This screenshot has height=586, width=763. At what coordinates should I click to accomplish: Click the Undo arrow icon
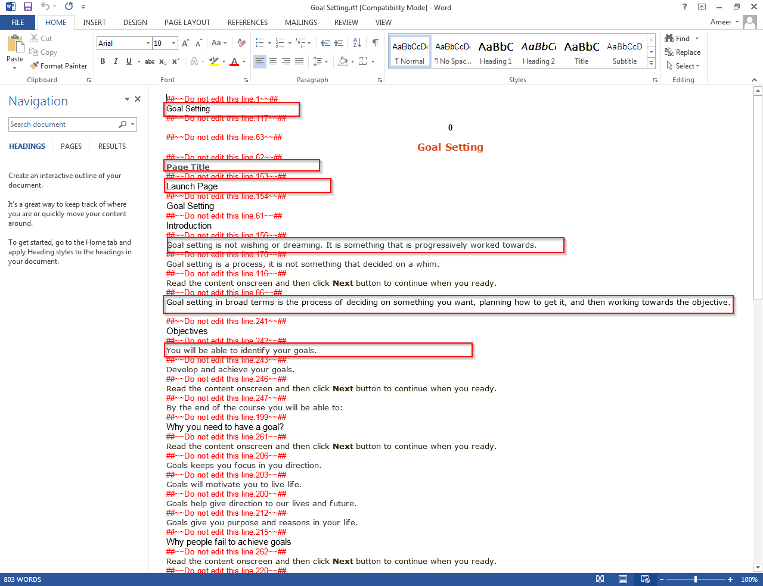tap(45, 7)
